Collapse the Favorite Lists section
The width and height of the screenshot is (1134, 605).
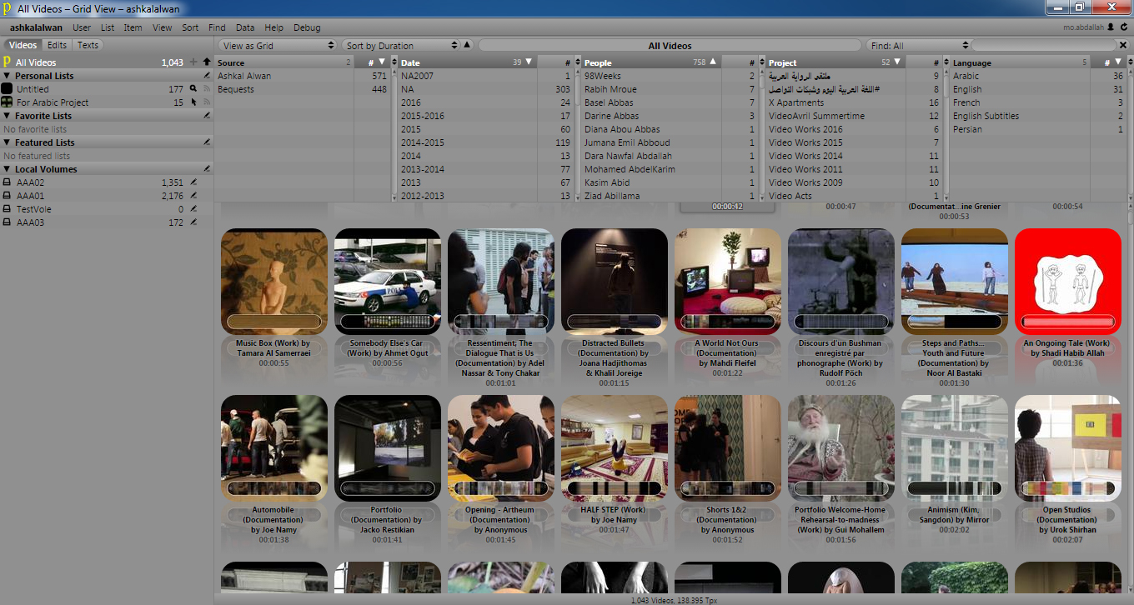pyautogui.click(x=7, y=116)
